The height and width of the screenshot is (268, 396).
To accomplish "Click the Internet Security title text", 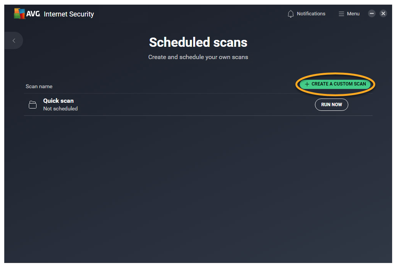I will (69, 14).
